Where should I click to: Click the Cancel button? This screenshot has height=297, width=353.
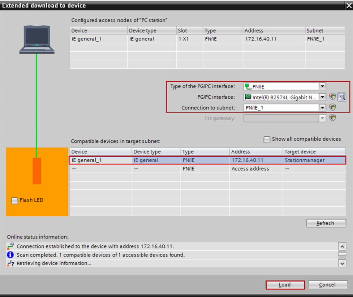point(328,285)
